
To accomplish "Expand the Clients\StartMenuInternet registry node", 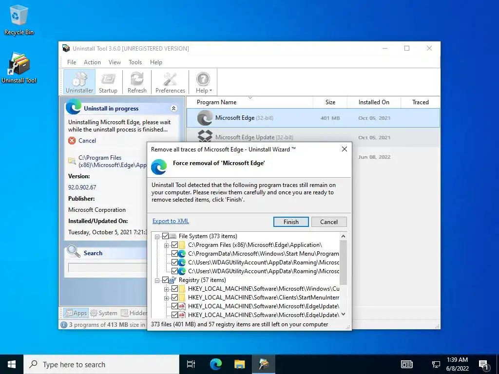I will pos(166,298).
